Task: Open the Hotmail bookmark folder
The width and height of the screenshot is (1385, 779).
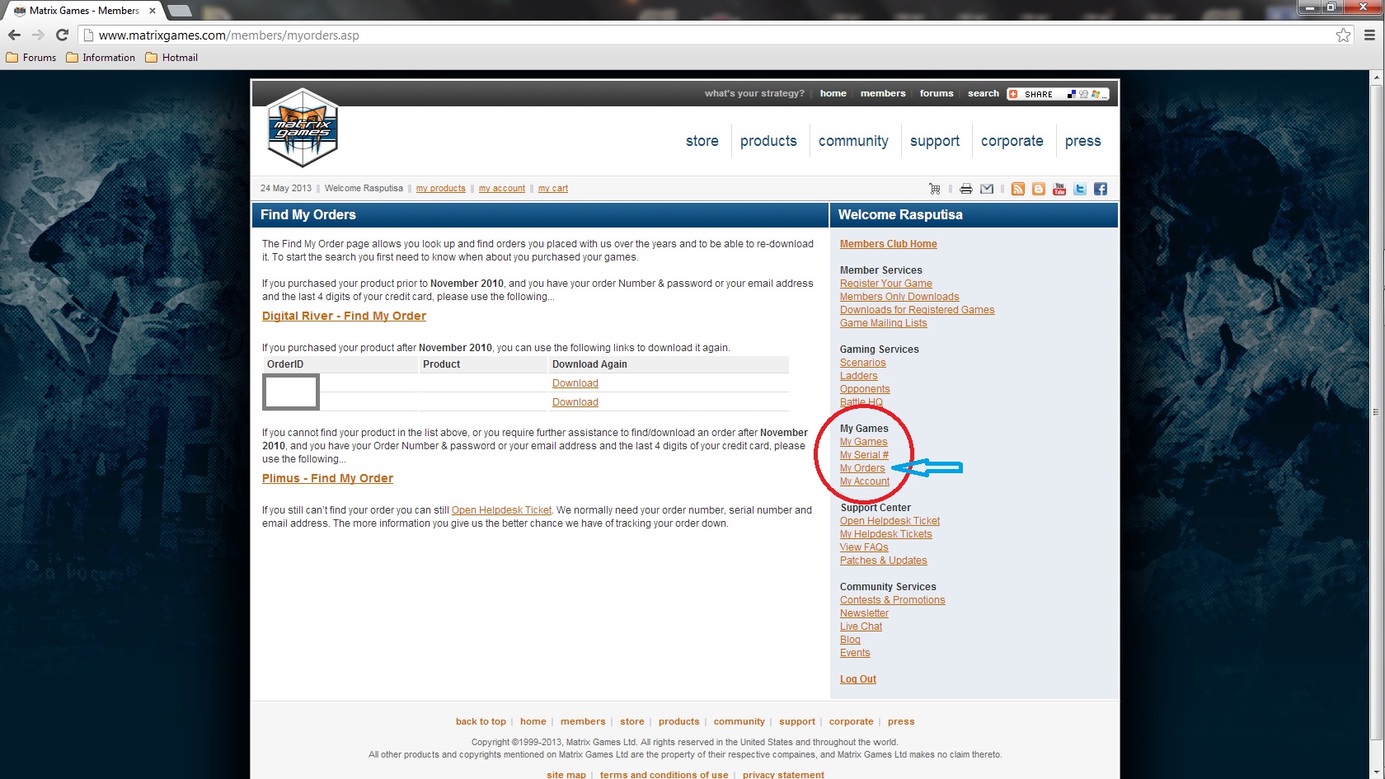Action: click(171, 58)
